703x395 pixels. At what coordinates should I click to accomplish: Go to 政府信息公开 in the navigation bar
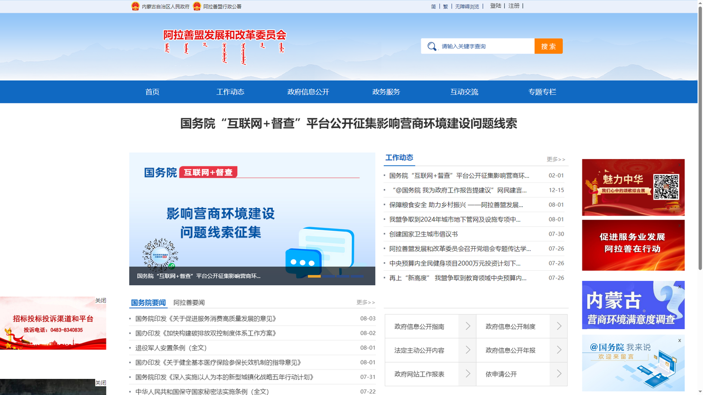[x=308, y=92]
